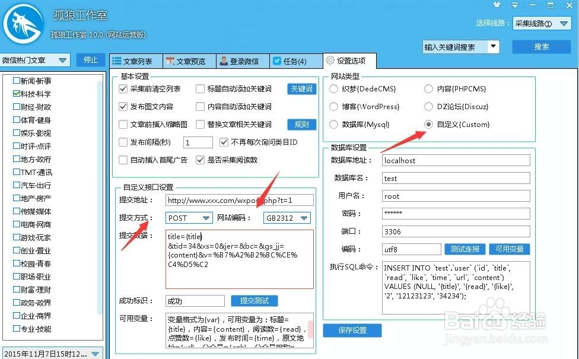
Task: Uncheck the 科技·科学 category checkbox
Action: pyautogui.click(x=15, y=94)
